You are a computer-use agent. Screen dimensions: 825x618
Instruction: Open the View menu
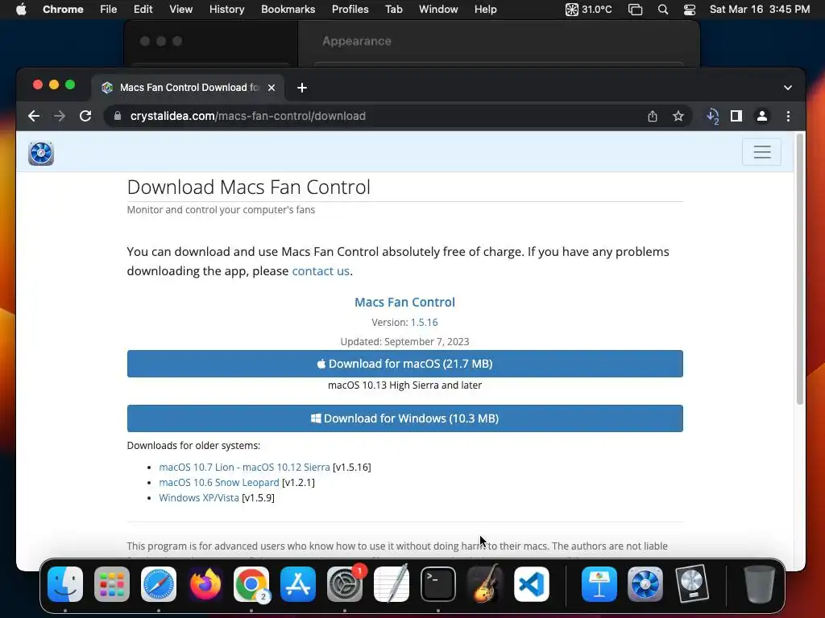coord(180,9)
